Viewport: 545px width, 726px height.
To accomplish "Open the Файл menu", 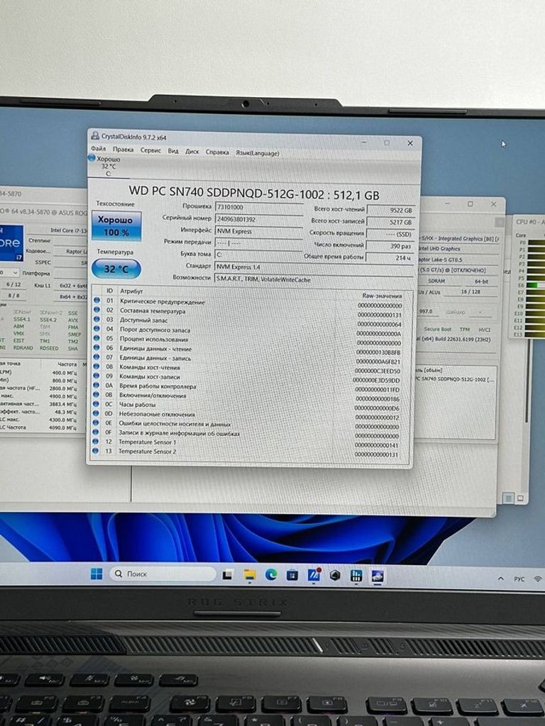I will pyautogui.click(x=99, y=150).
